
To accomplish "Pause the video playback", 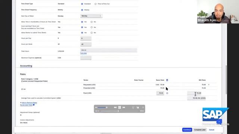I will [119, 108].
